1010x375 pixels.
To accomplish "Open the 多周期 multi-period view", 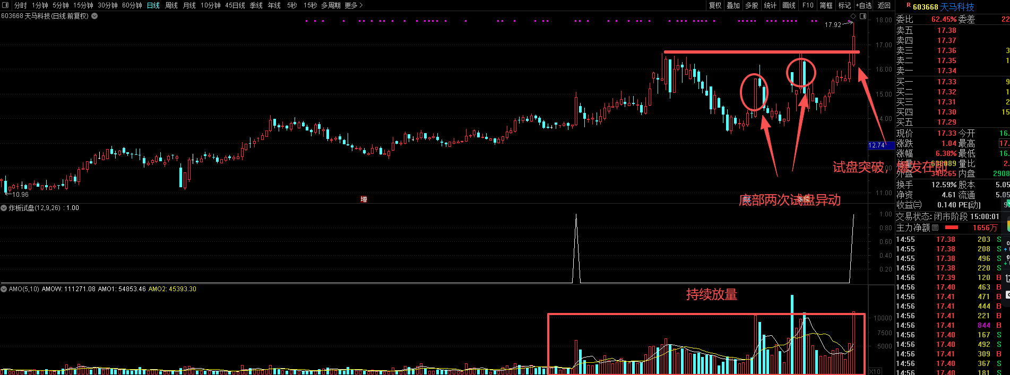I will click(x=331, y=5).
